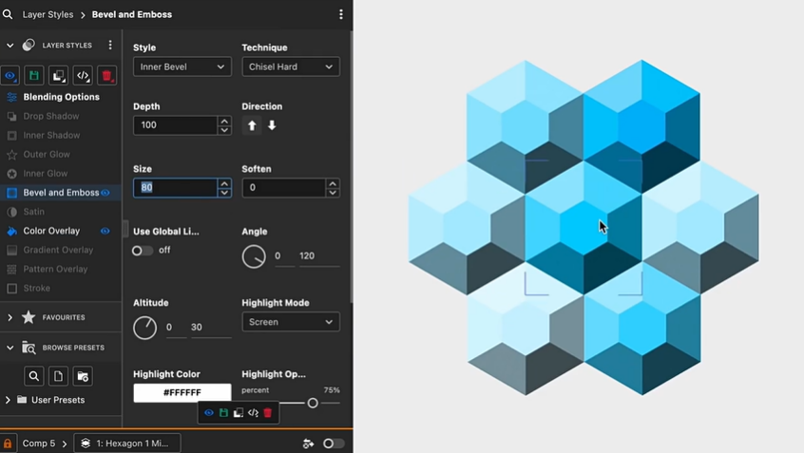This screenshot has width=804, height=453.
Task: Collapse the Browse Presets section
Action: pos(10,348)
